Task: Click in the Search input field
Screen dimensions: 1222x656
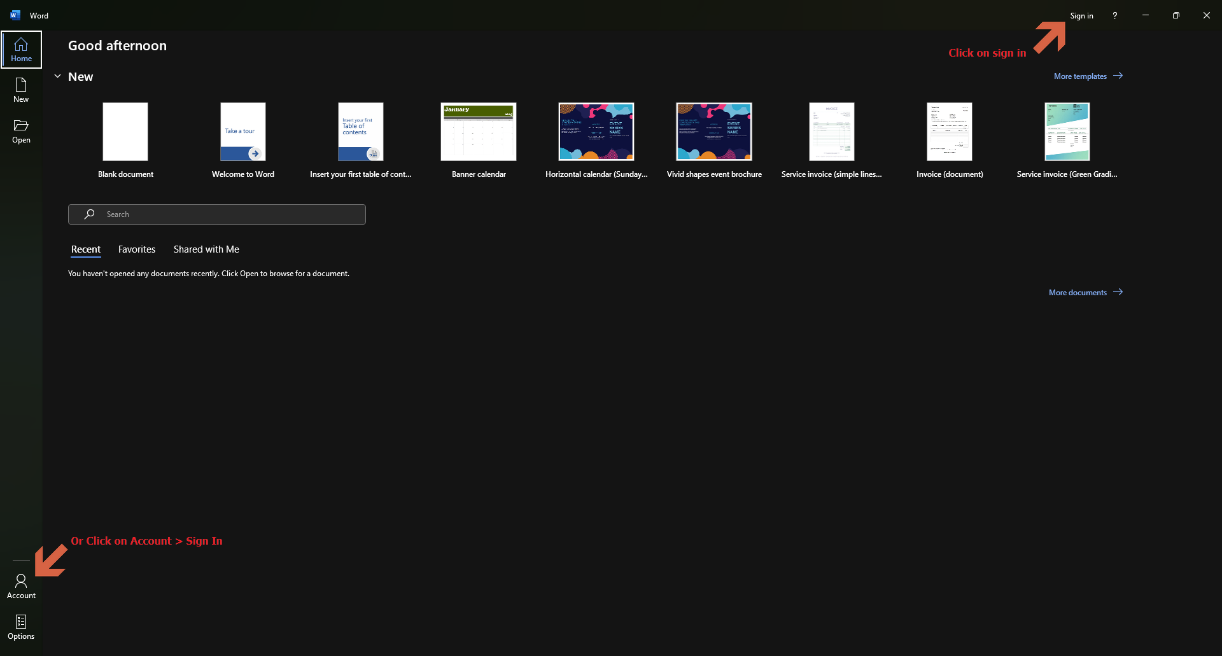Action: point(217,214)
